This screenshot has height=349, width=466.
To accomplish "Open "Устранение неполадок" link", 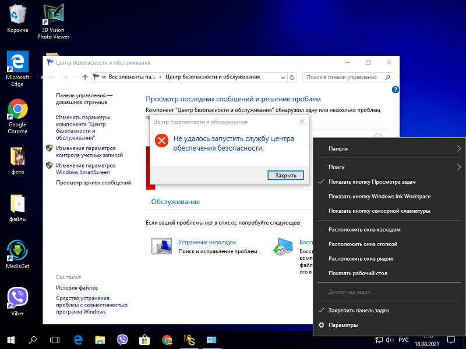I will (207, 242).
